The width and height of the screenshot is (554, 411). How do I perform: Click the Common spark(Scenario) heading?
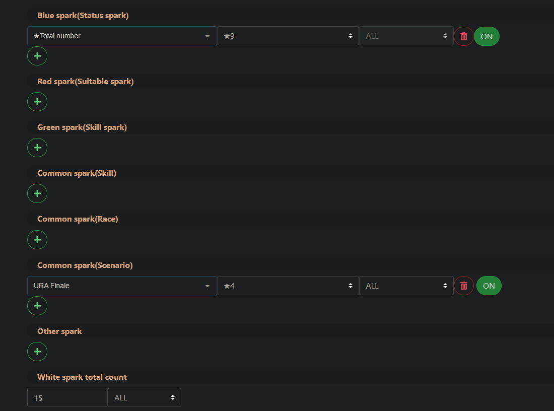(x=85, y=265)
